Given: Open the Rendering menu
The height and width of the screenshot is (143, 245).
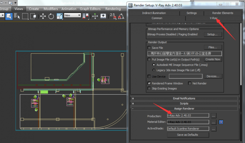Looking at the screenshot, I should [x=113, y=9].
